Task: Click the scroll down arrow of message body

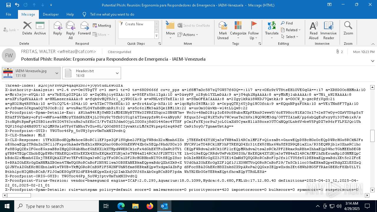Action: click(372, 190)
